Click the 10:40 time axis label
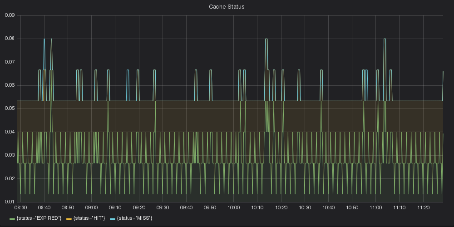 click(328, 207)
